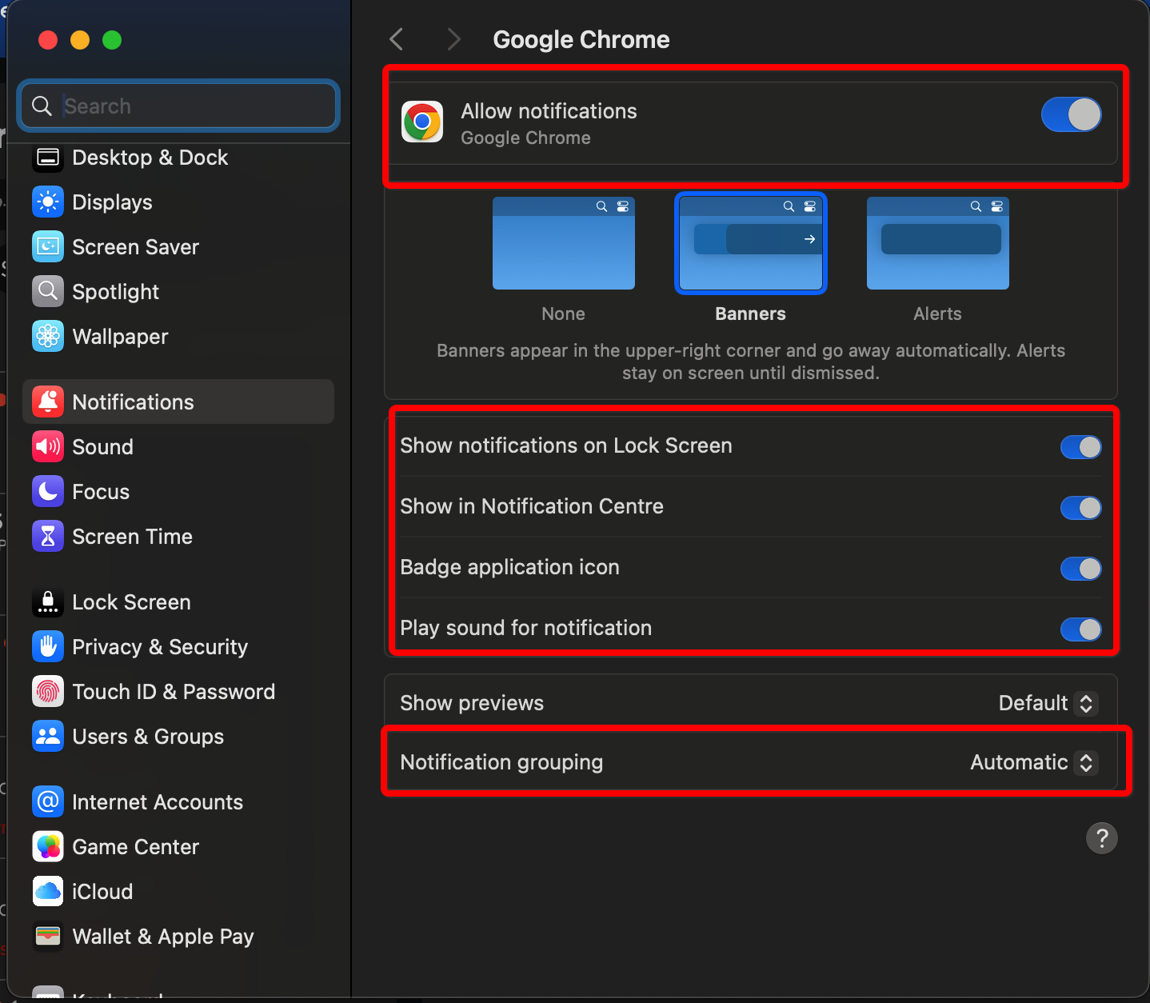Click the Game Center icon

pyautogui.click(x=48, y=847)
